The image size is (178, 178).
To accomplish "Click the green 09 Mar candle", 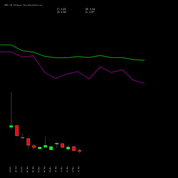I will [51, 148].
